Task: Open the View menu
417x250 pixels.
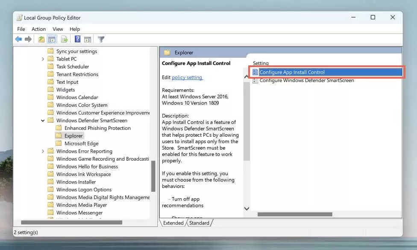Action: tap(58, 29)
